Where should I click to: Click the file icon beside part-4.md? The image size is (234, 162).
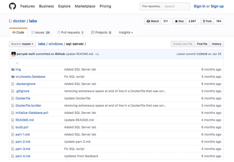pyautogui.click(x=13, y=156)
